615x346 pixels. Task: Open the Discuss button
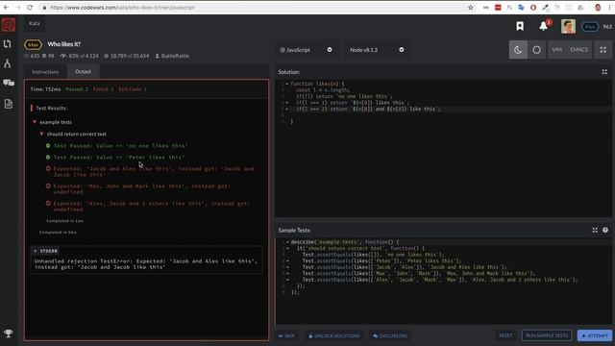coord(390,335)
